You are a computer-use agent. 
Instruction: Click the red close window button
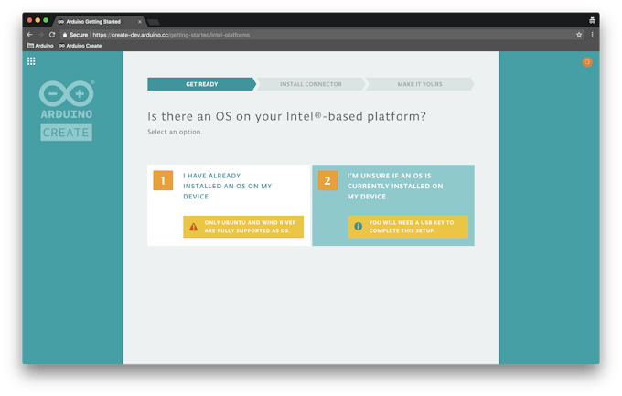pos(29,20)
